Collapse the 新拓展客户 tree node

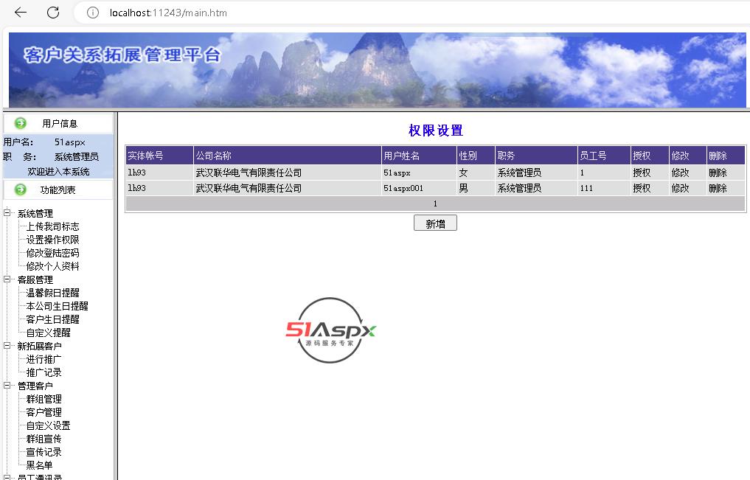(7, 346)
